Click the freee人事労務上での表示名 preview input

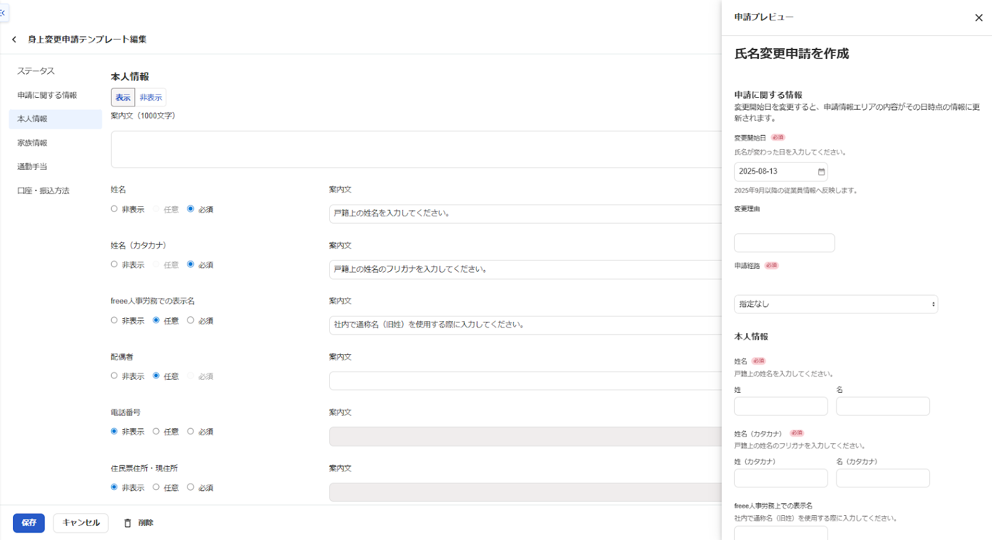pyautogui.click(x=781, y=533)
